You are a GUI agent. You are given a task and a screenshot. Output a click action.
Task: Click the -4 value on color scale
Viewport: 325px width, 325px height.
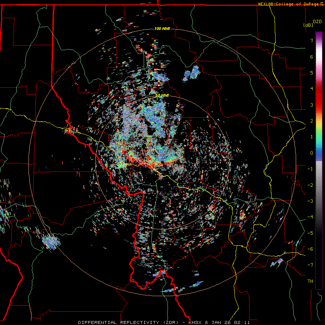[x=310, y=217]
